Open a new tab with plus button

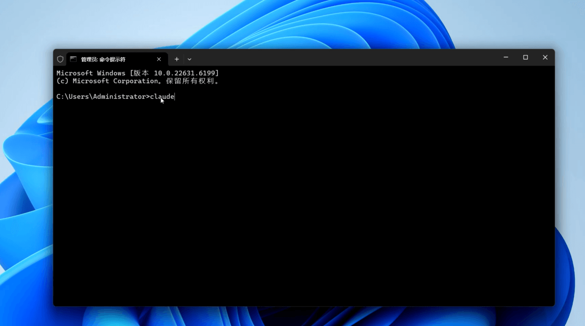177,59
